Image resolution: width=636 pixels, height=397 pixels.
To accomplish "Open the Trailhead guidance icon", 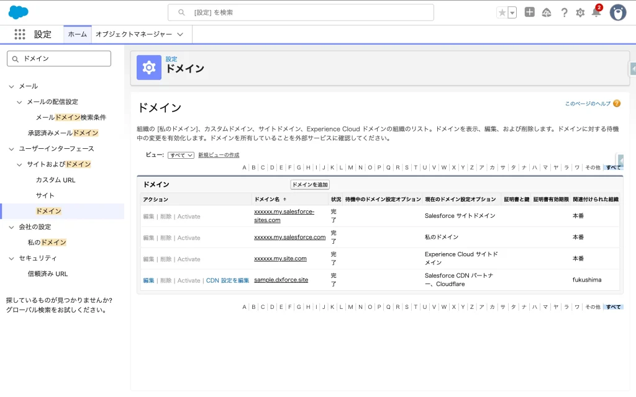I will pos(547,12).
